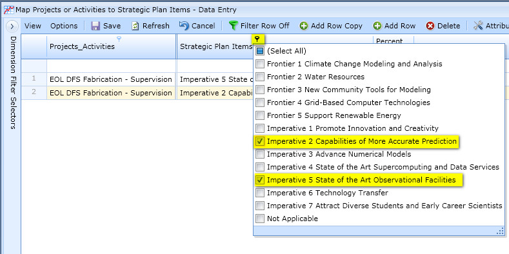Check Frontier 4 Grid-Based Computer Technologies box
This screenshot has height=254, width=509.
click(260, 103)
